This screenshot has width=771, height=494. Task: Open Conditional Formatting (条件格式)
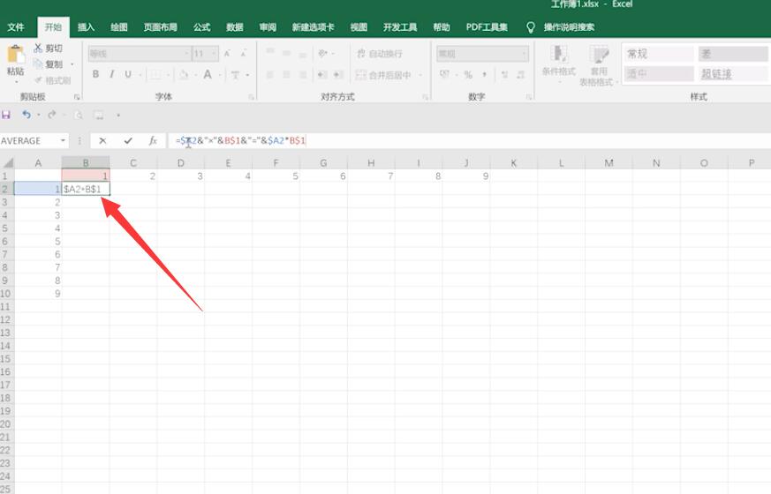(x=558, y=63)
